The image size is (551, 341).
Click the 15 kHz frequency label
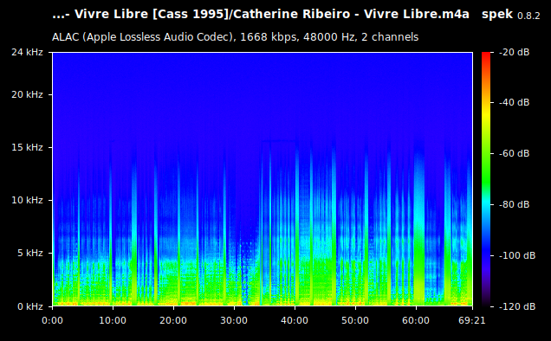click(27, 147)
